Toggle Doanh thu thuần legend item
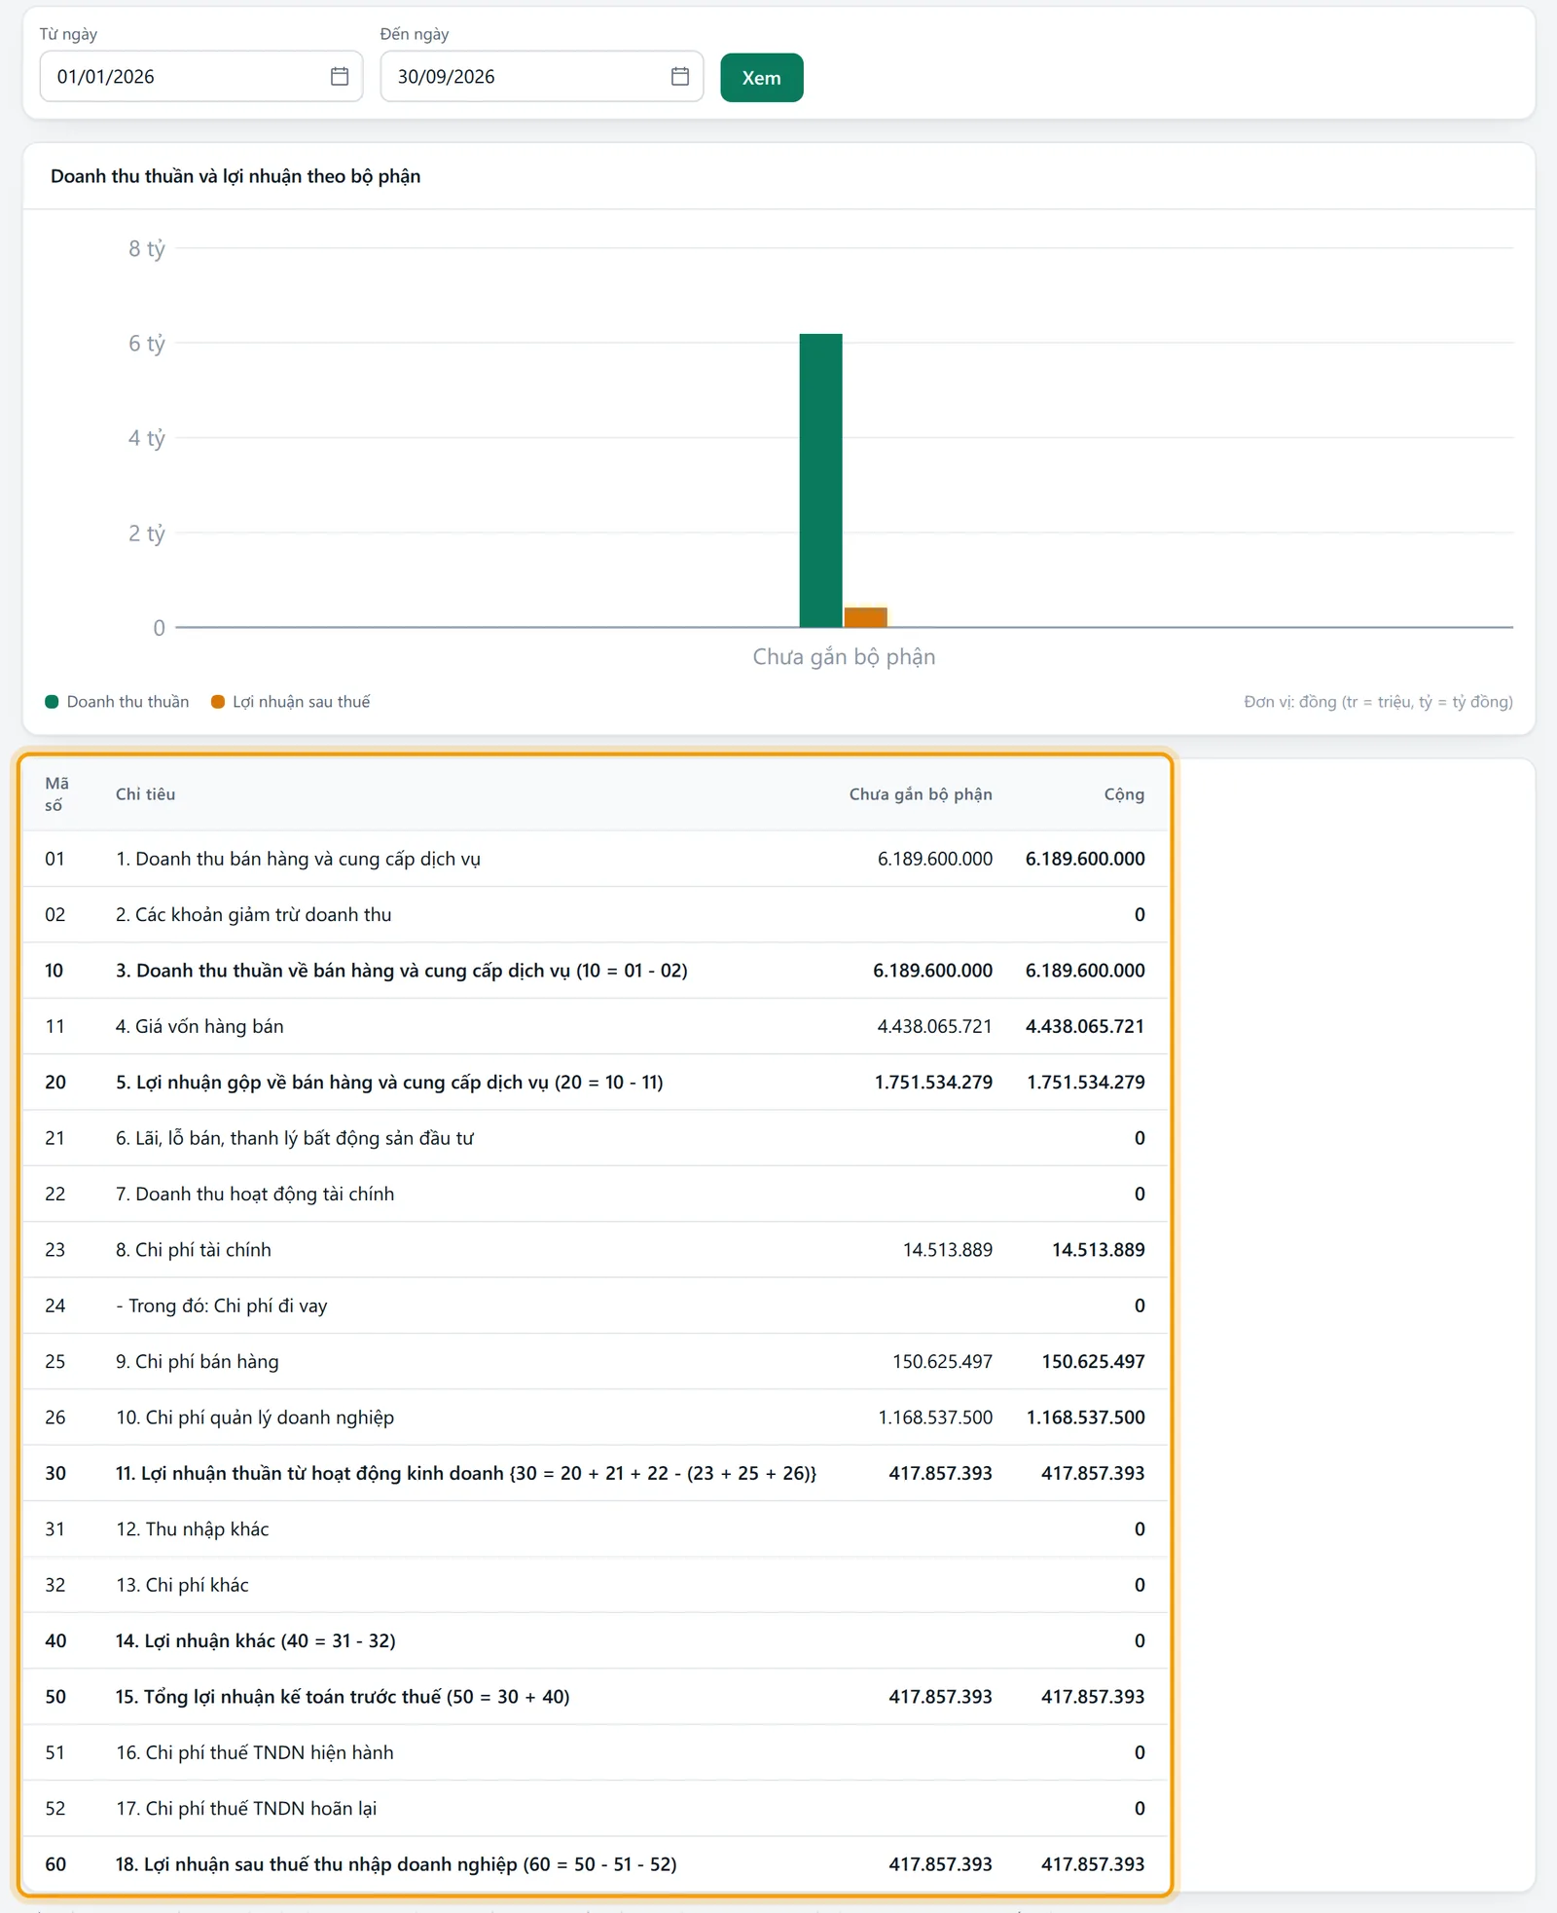This screenshot has height=1913, width=1557. pyautogui.click(x=118, y=702)
